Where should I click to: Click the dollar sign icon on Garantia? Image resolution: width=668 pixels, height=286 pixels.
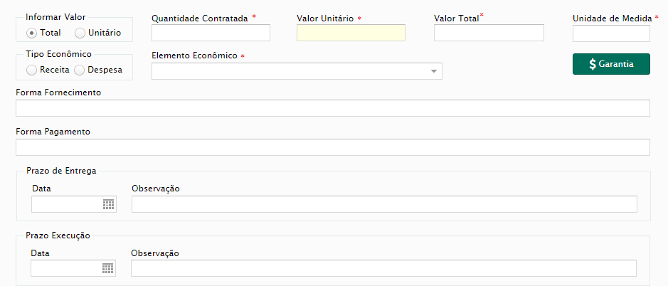click(593, 64)
